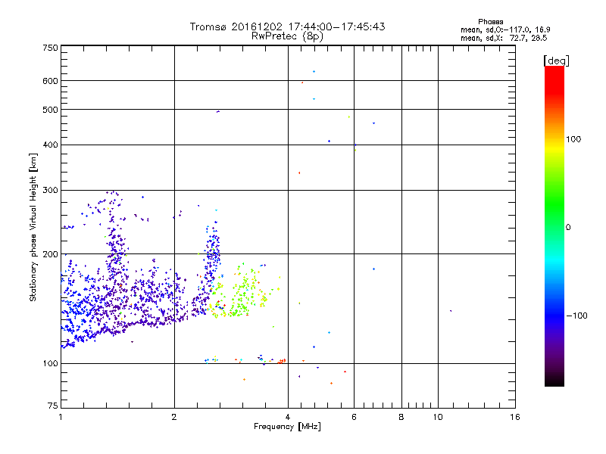
Task: Click the red data cluster near 100 km
Action: click(x=281, y=362)
